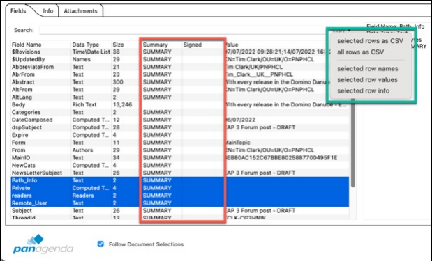Viewport: 432px width, 261px height.
Task: Select the Categories field row
Action: (x=180, y=112)
